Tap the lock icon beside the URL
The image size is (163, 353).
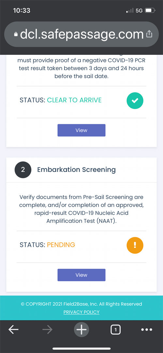(16, 34)
